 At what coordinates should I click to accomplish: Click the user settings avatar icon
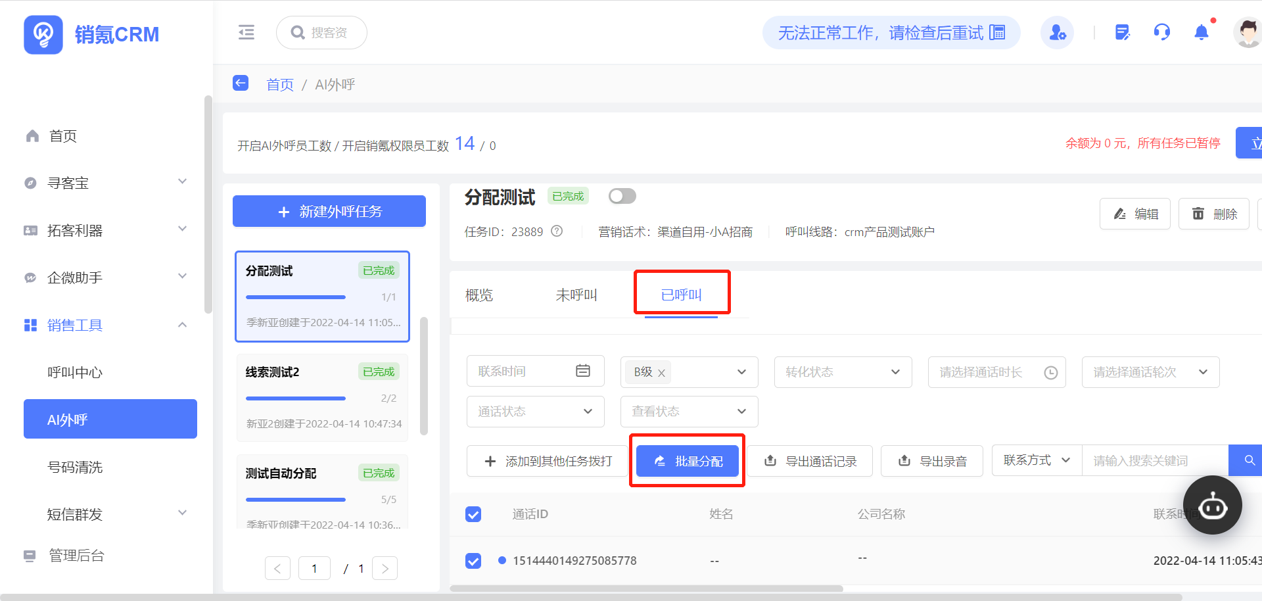pyautogui.click(x=1057, y=32)
